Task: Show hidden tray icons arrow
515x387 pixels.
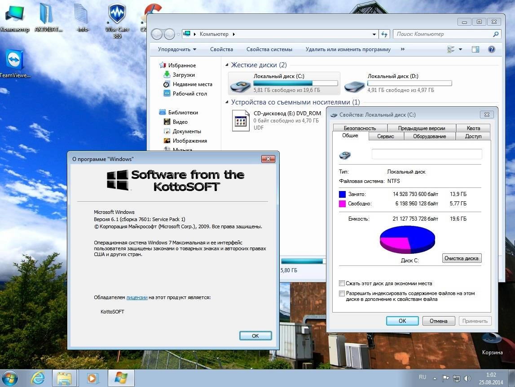Action: tap(435, 378)
